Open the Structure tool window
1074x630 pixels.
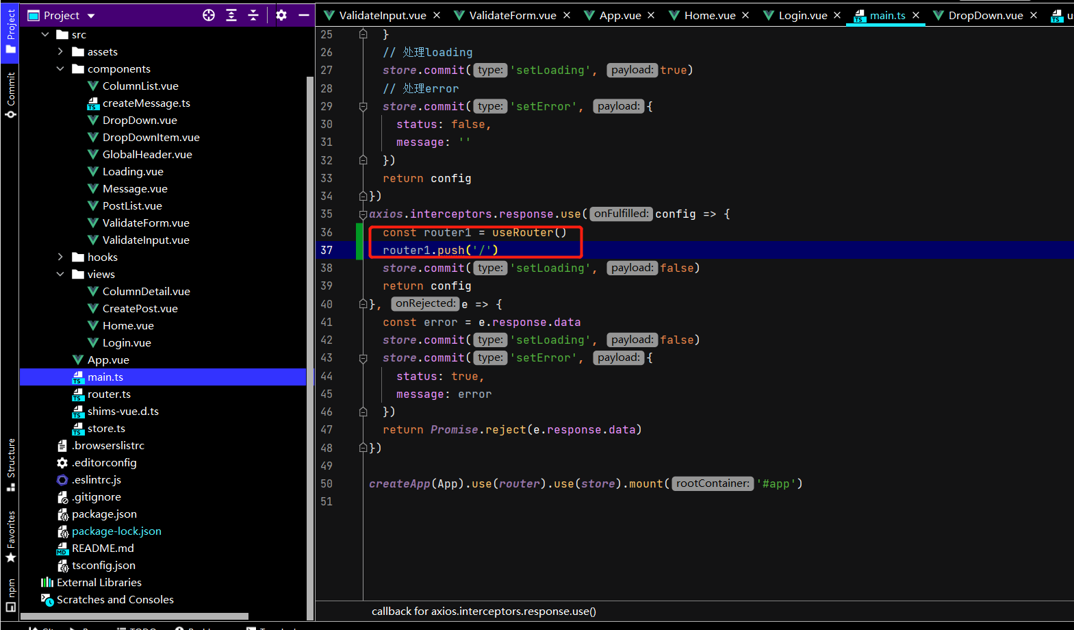11,465
